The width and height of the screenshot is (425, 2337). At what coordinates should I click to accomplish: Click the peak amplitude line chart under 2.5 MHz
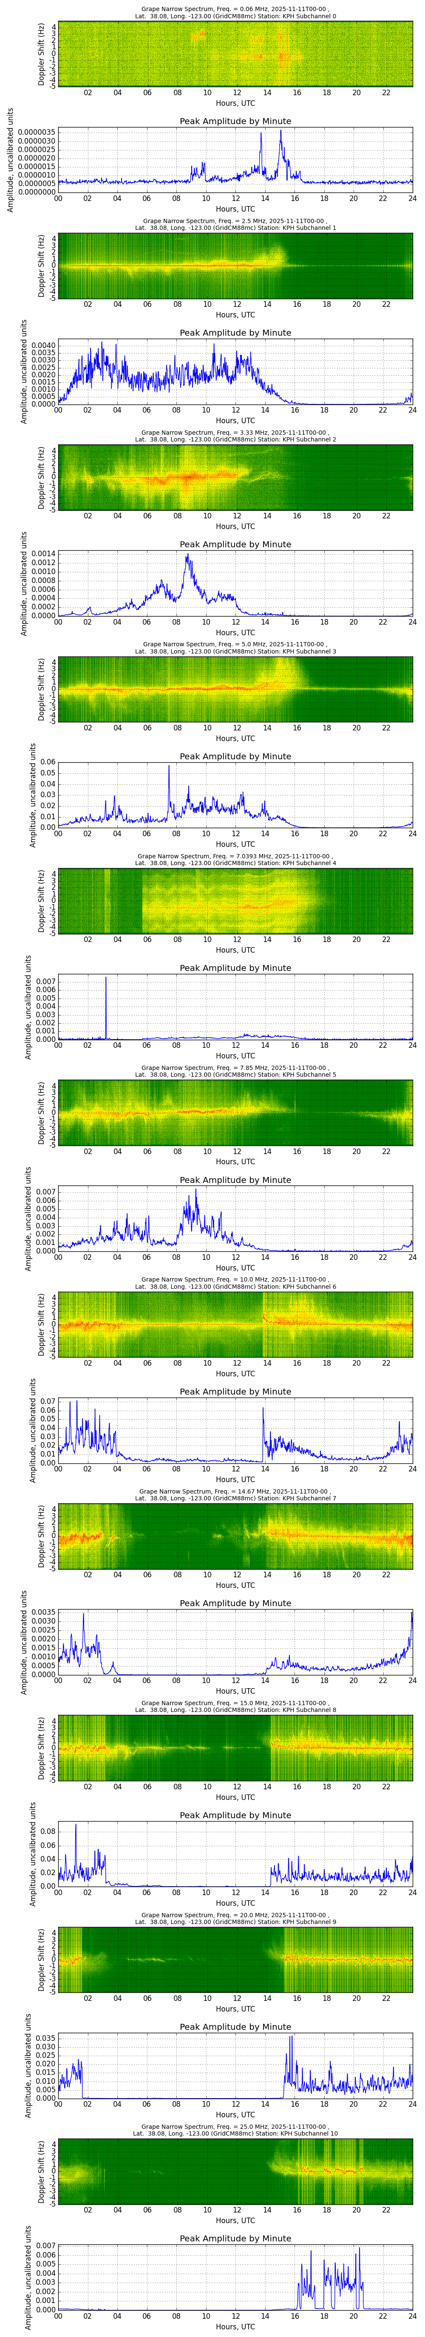(x=235, y=371)
